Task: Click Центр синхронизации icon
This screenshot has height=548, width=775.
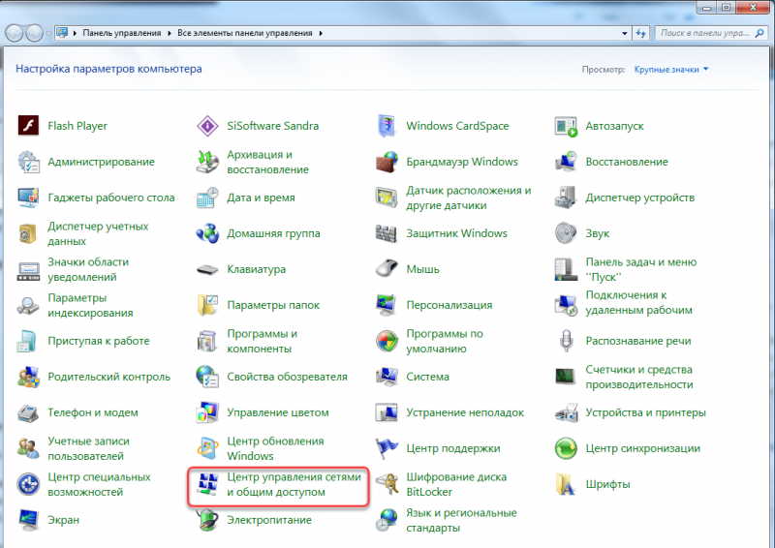Action: click(x=566, y=448)
